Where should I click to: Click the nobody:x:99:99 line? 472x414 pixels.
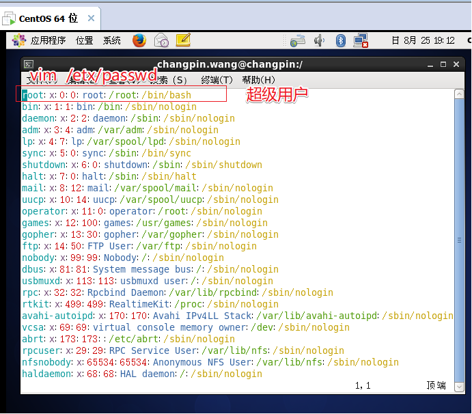pos(123,258)
